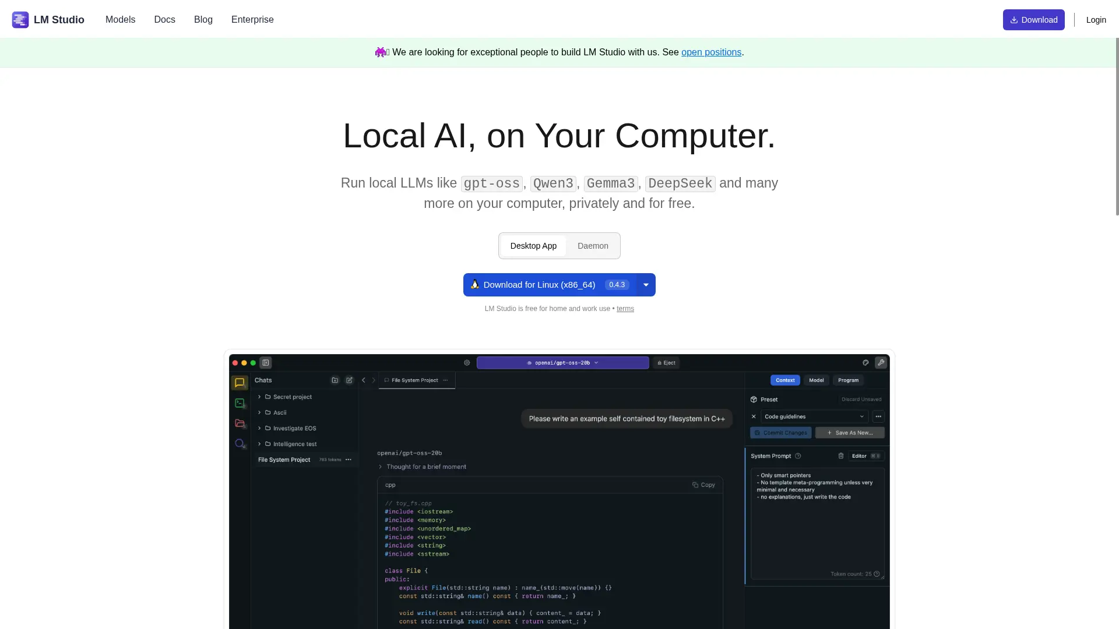Open the Enterprise menu item
This screenshot has width=1119, height=629.
(x=252, y=19)
